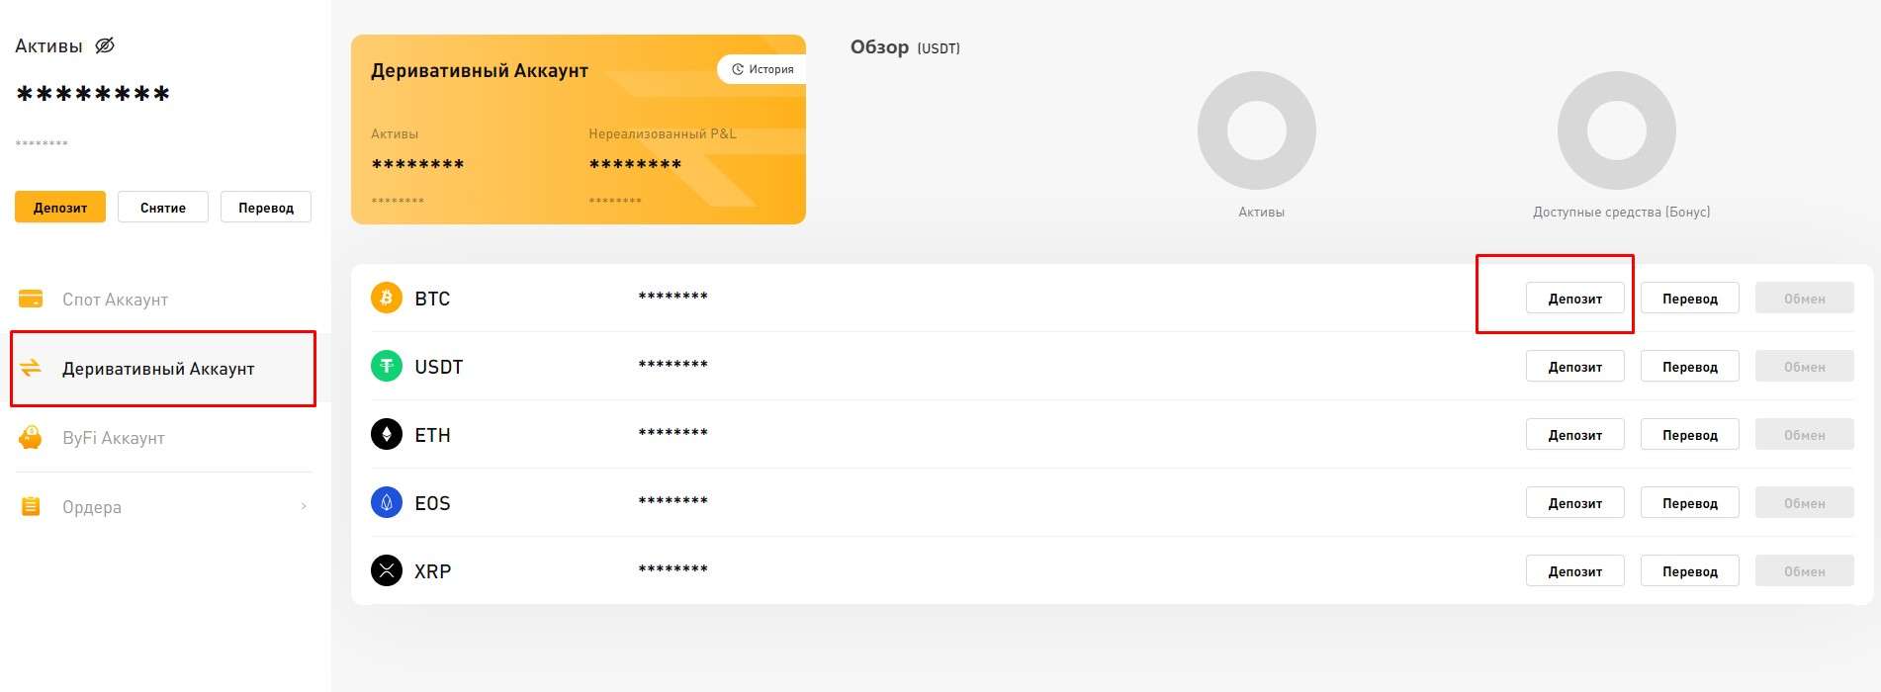Click Перевод in the BTC row

pyautogui.click(x=1690, y=298)
